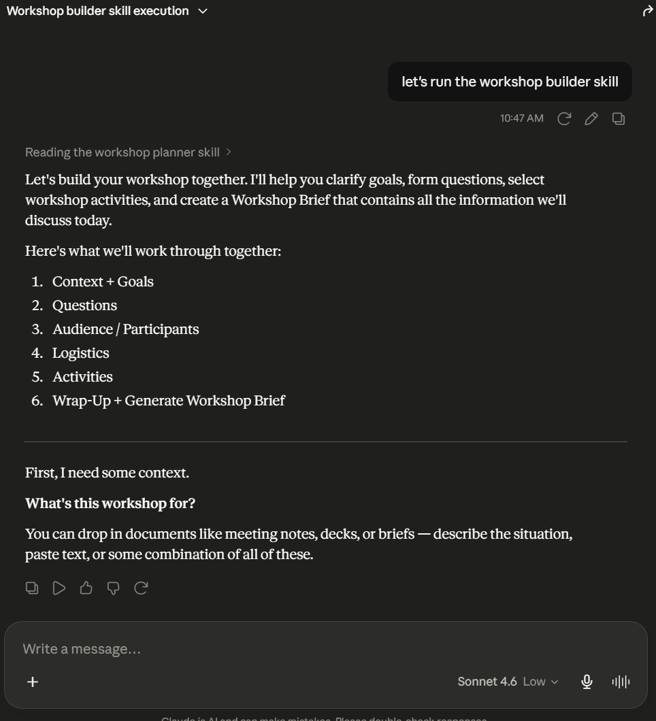Activate voice mode waveform icon

click(621, 682)
